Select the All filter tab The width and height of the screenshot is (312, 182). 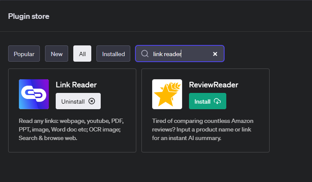point(82,54)
